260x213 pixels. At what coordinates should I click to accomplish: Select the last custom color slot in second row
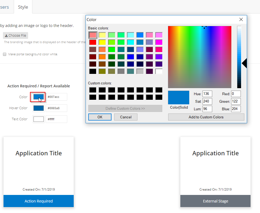click(159, 97)
